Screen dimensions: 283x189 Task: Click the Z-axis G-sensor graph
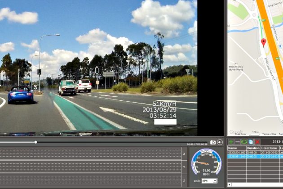[91, 180]
